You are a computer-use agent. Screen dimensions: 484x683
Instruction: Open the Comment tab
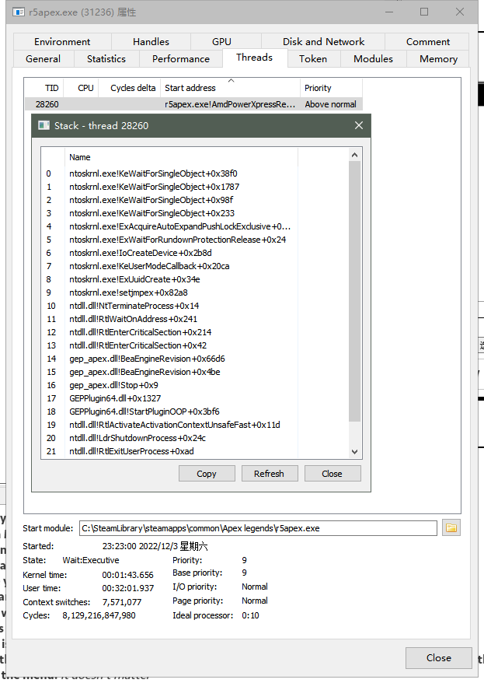pyautogui.click(x=428, y=42)
